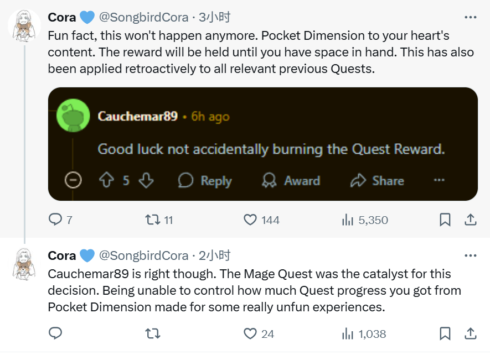Share the first tweet via share icon

pyautogui.click(x=470, y=220)
